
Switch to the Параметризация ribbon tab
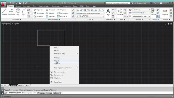44,6
